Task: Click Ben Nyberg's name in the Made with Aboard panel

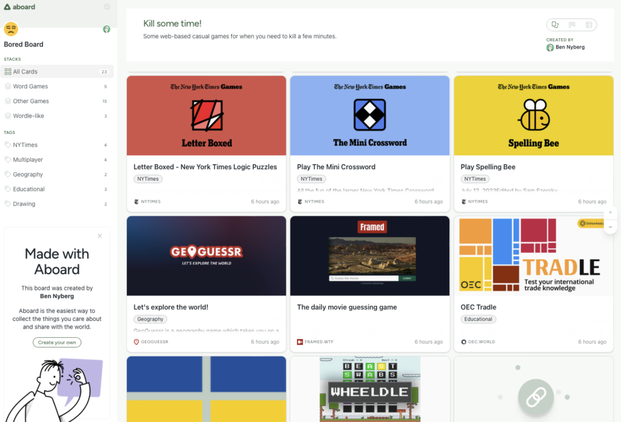Action: (57, 296)
